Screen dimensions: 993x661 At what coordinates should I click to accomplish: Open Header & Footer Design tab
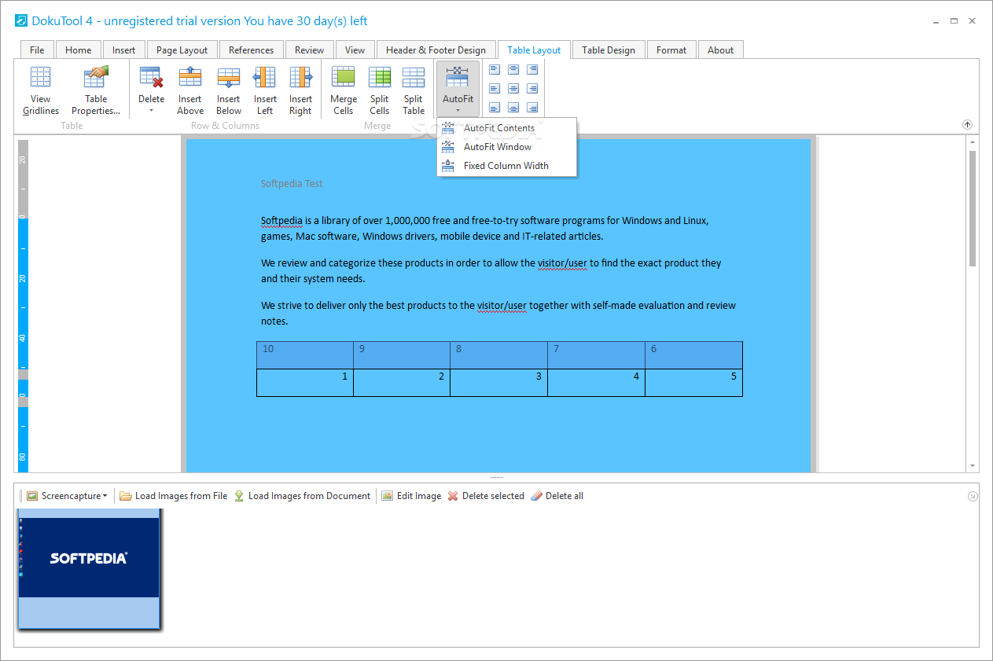click(x=436, y=50)
